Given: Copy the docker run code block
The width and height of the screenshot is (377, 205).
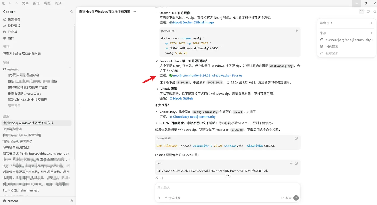Looking at the screenshot, I should [296, 31].
